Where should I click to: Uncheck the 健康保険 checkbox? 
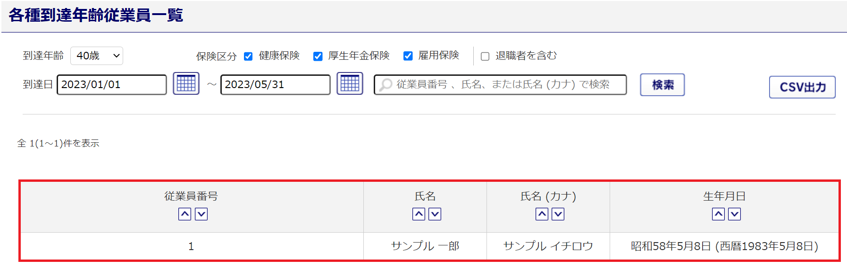pos(248,57)
